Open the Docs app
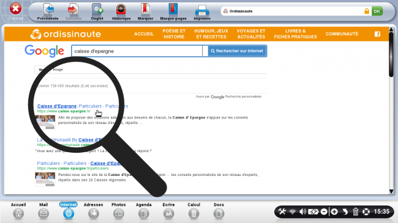The height and width of the screenshot is (223, 398). click(219, 211)
